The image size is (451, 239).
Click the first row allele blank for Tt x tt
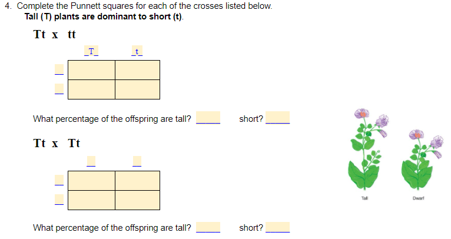(x=59, y=69)
